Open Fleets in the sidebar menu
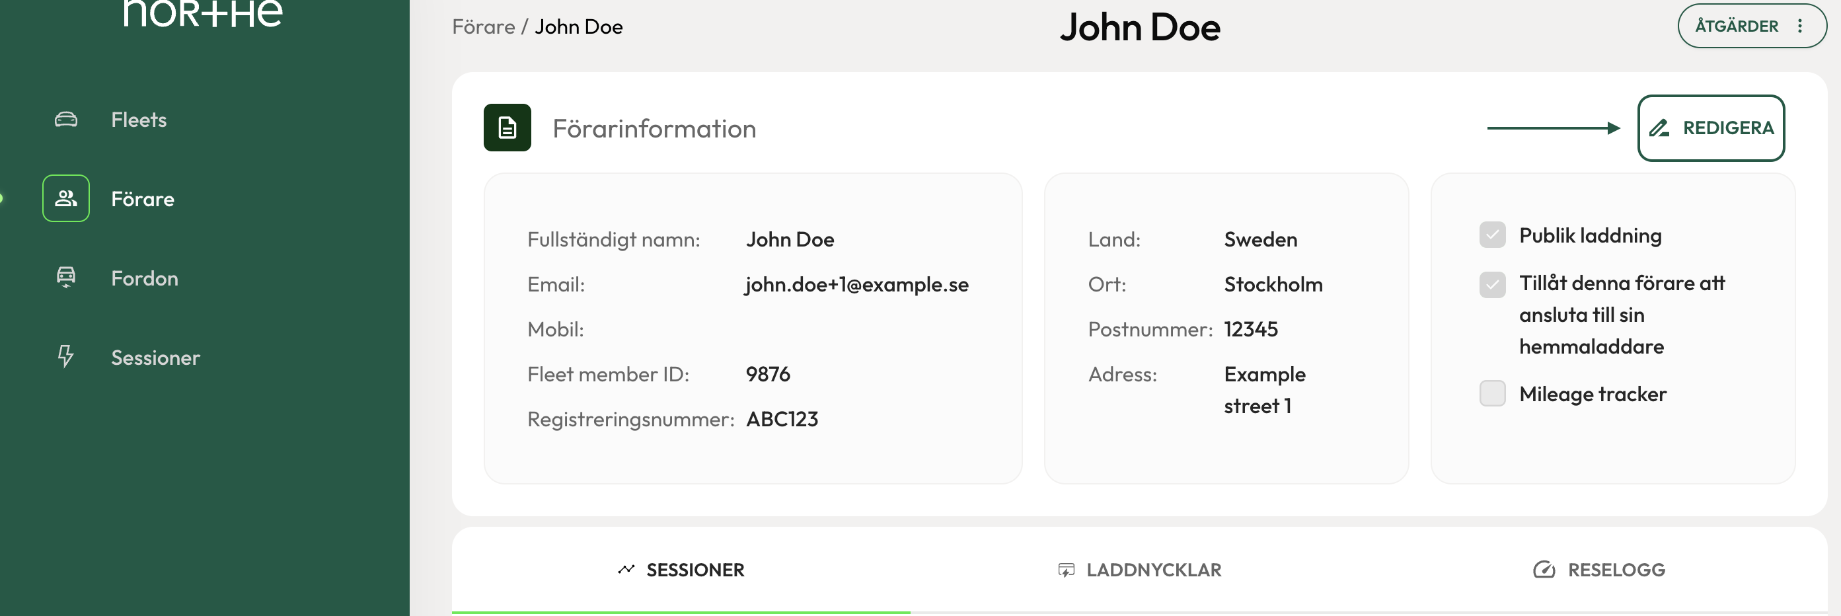The width and height of the screenshot is (1841, 616). point(139,120)
